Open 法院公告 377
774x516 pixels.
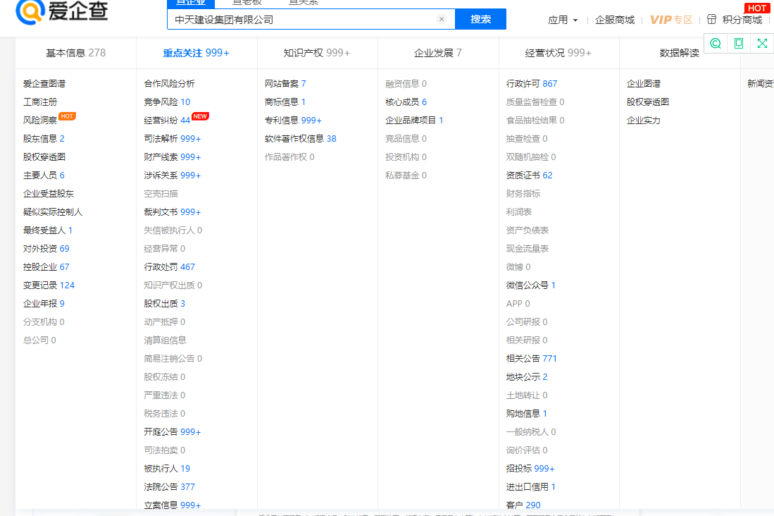click(169, 486)
